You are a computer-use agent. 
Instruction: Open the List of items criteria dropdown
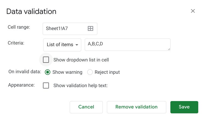pos(62,45)
